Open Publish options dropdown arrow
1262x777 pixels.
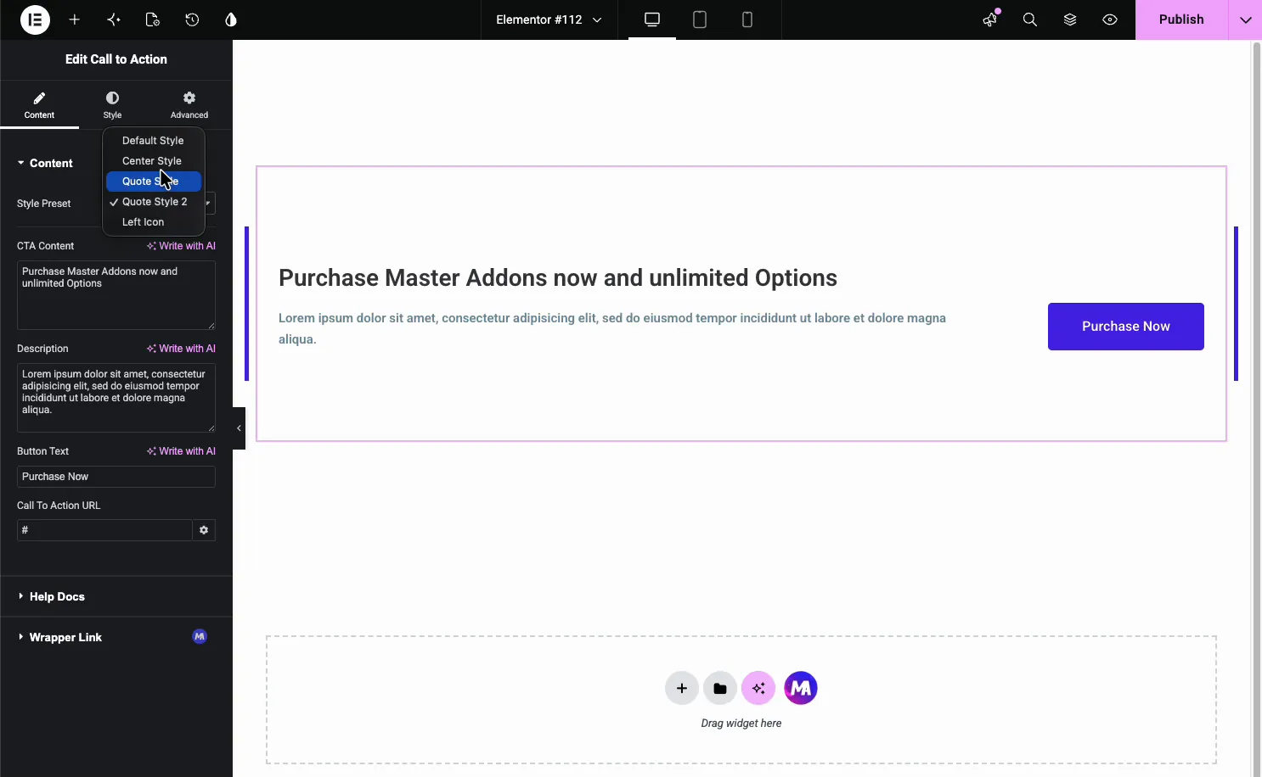pos(1245,20)
